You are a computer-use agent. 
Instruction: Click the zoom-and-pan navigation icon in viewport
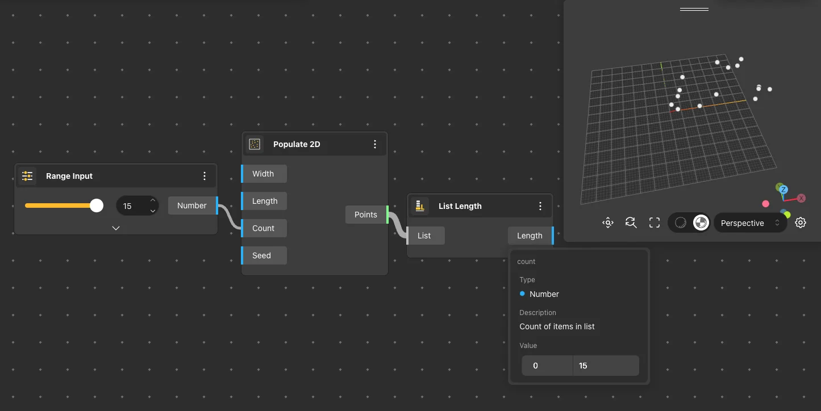point(608,223)
